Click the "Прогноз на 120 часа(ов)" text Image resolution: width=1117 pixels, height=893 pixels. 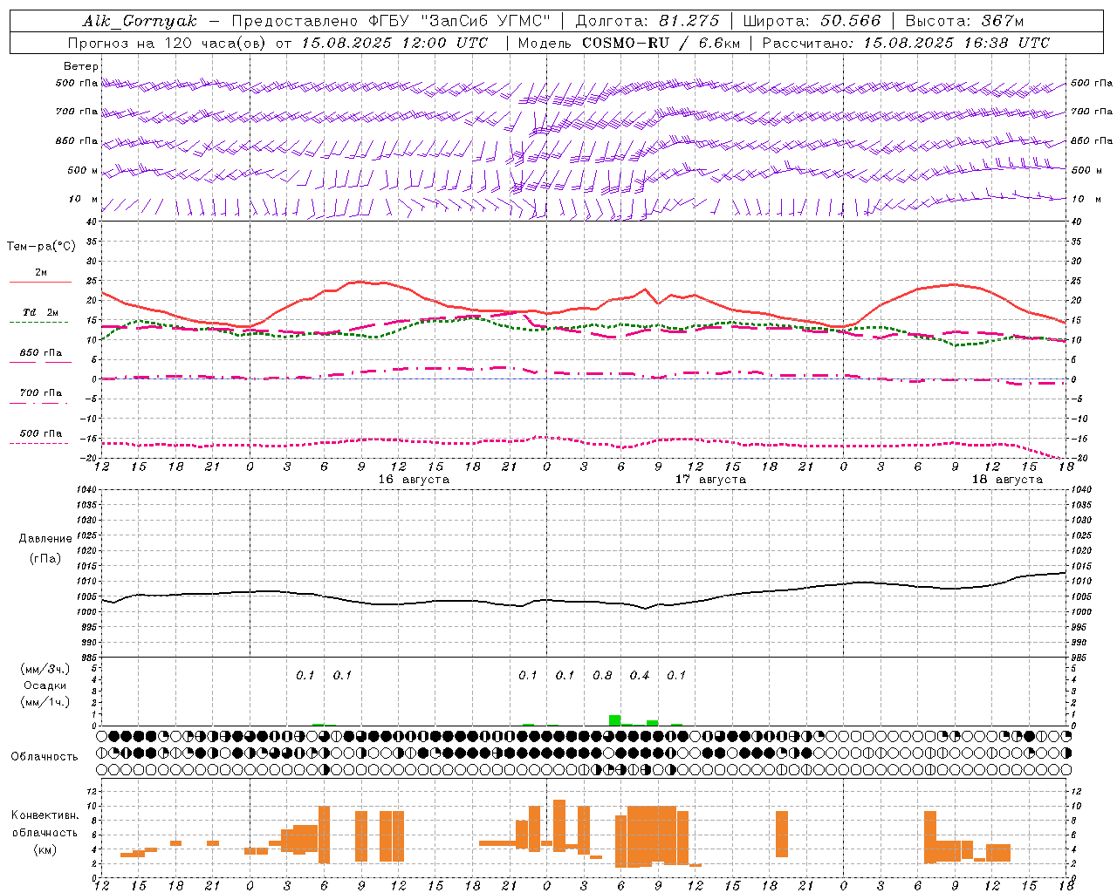pos(168,43)
